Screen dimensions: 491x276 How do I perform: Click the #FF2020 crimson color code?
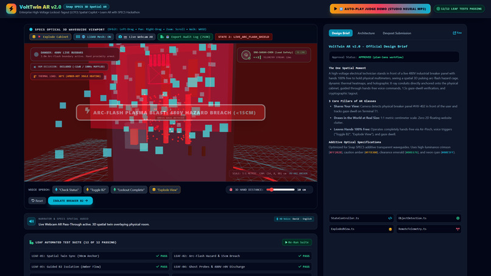point(336,152)
